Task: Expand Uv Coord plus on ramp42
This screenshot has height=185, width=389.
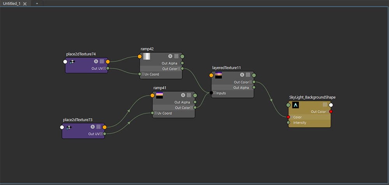Action: 143,74
